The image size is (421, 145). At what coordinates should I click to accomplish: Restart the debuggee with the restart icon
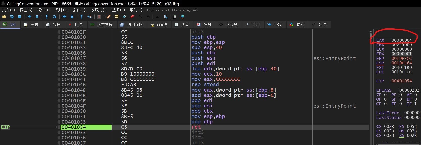click(12, 17)
